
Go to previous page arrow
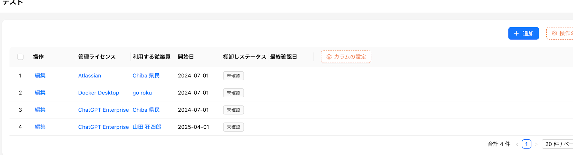(517, 144)
